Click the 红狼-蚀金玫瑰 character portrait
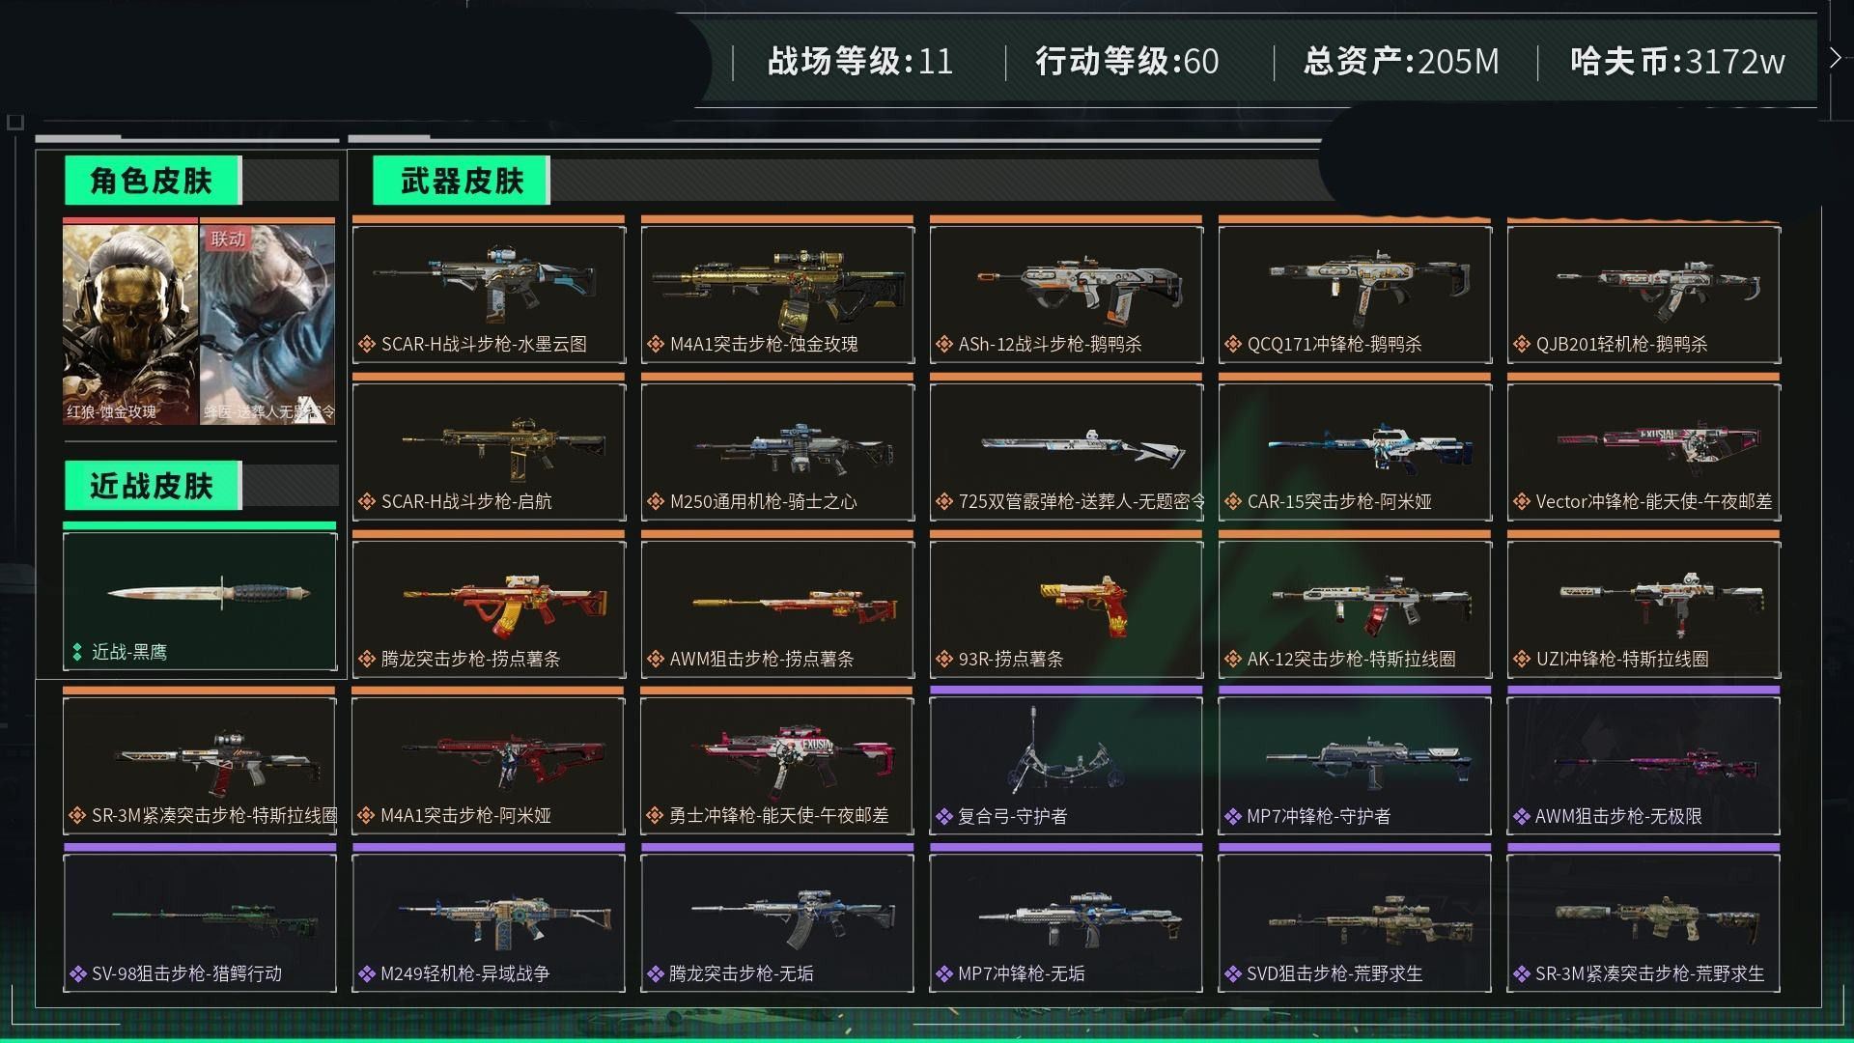 130,324
